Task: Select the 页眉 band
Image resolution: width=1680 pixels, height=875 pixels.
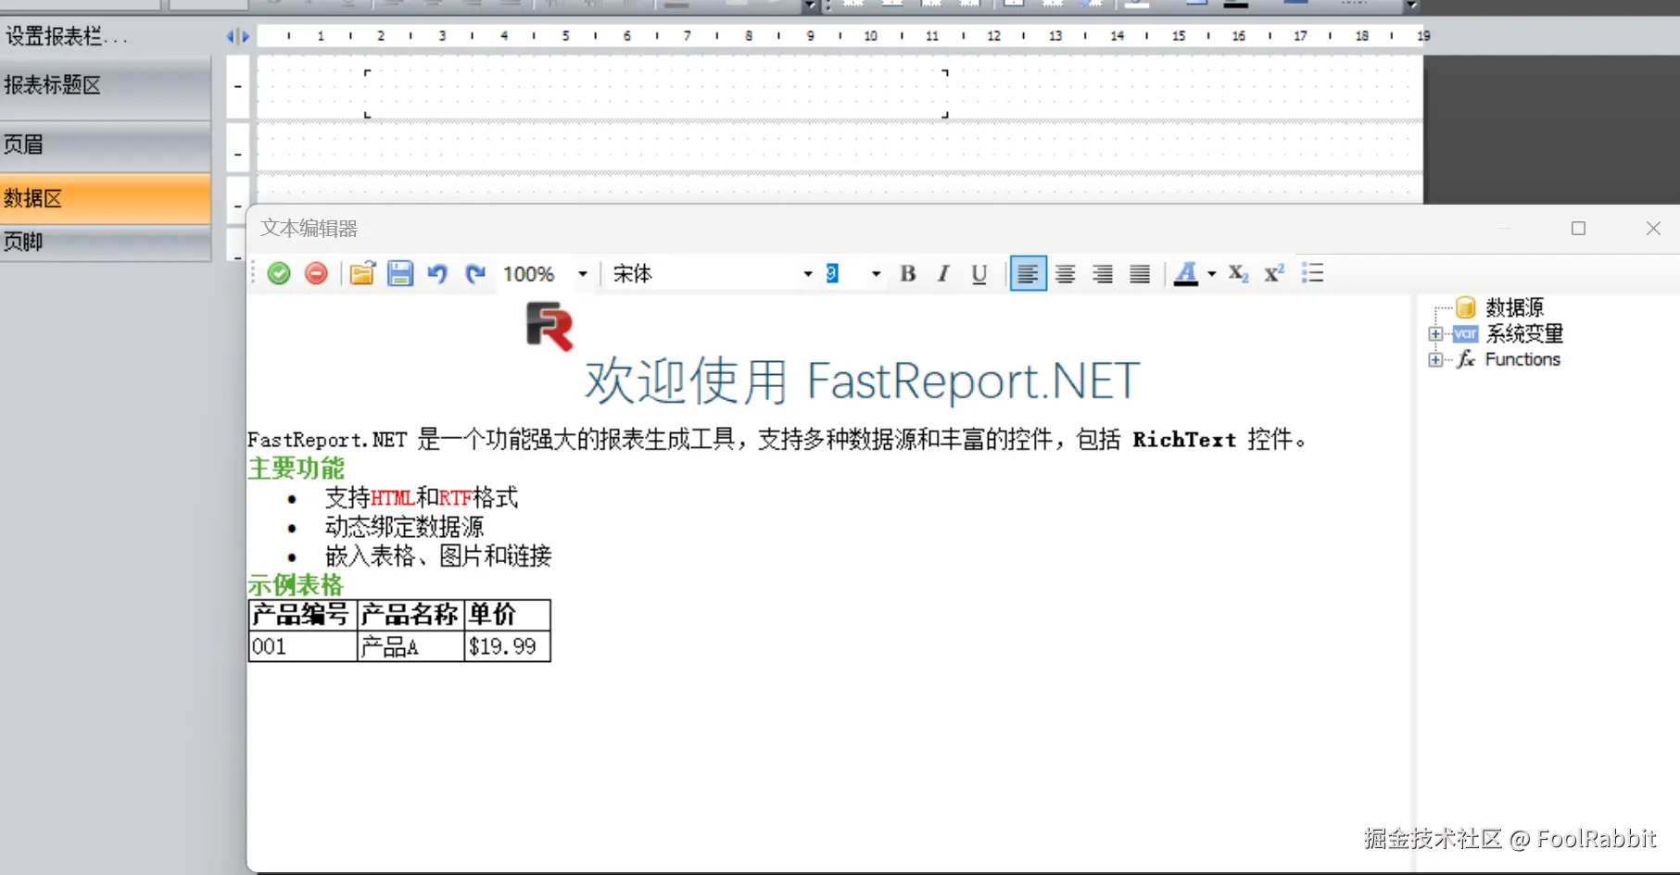Action: [x=106, y=145]
